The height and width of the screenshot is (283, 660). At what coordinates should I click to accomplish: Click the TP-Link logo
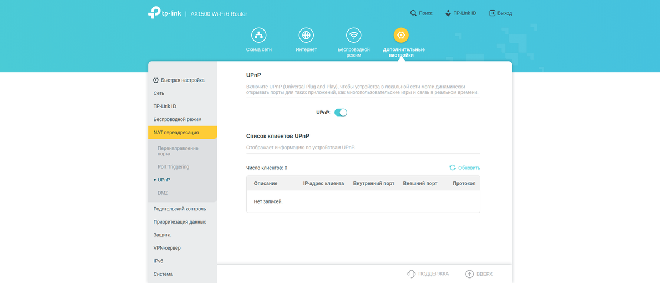coord(165,13)
